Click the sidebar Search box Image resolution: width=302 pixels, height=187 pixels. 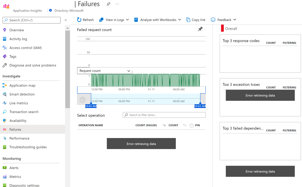[x=31, y=20]
